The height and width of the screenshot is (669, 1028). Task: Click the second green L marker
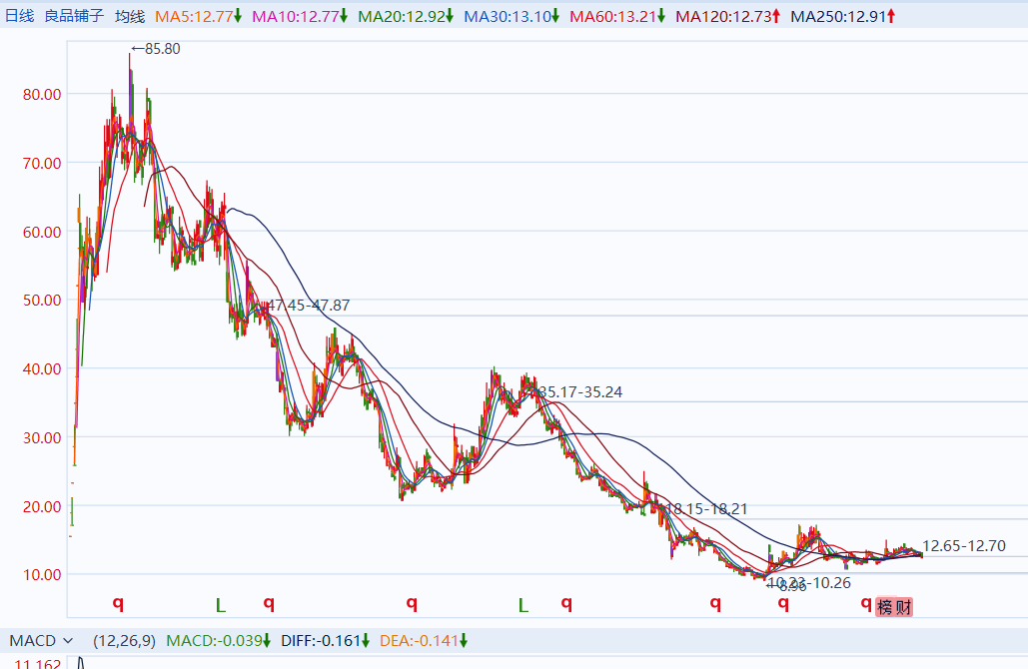[x=521, y=604]
